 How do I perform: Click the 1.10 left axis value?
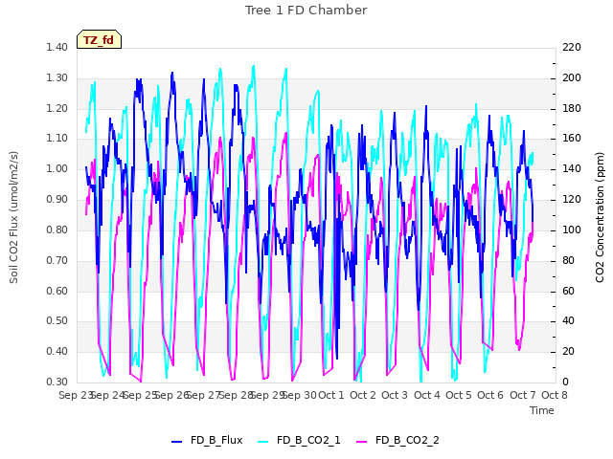click(x=57, y=139)
